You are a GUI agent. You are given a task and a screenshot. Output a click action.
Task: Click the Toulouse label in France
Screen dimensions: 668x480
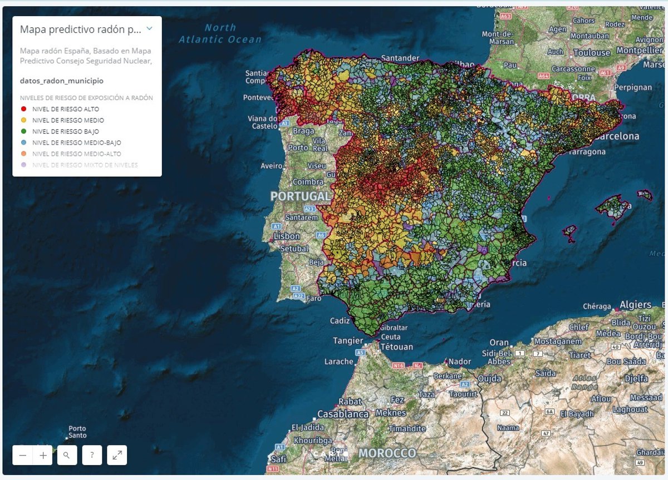592,52
